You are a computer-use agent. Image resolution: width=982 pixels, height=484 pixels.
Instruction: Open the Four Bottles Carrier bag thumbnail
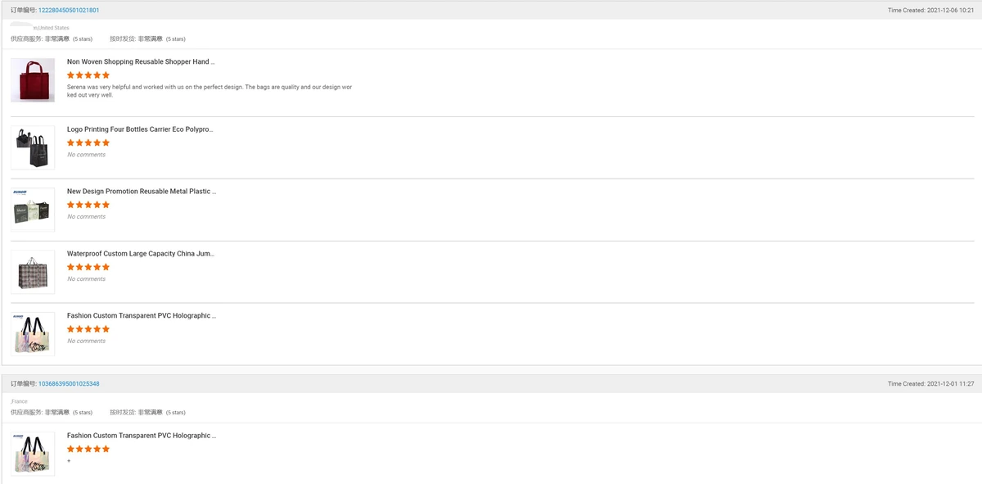(x=33, y=147)
